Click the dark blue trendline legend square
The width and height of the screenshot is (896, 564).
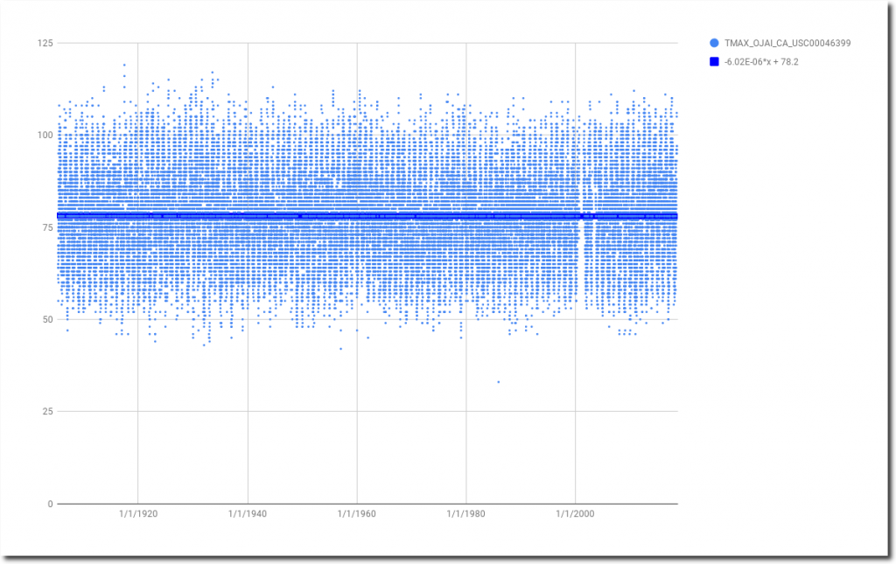coord(714,62)
